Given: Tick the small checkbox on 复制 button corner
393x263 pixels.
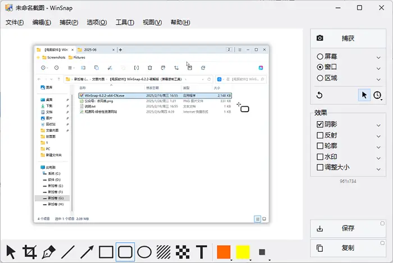Looking at the screenshot, I should (382, 243).
